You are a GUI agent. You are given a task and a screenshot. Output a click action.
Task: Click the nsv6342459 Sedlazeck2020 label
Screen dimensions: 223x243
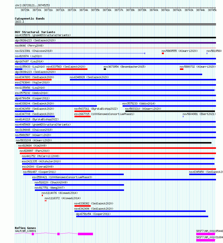35,109
